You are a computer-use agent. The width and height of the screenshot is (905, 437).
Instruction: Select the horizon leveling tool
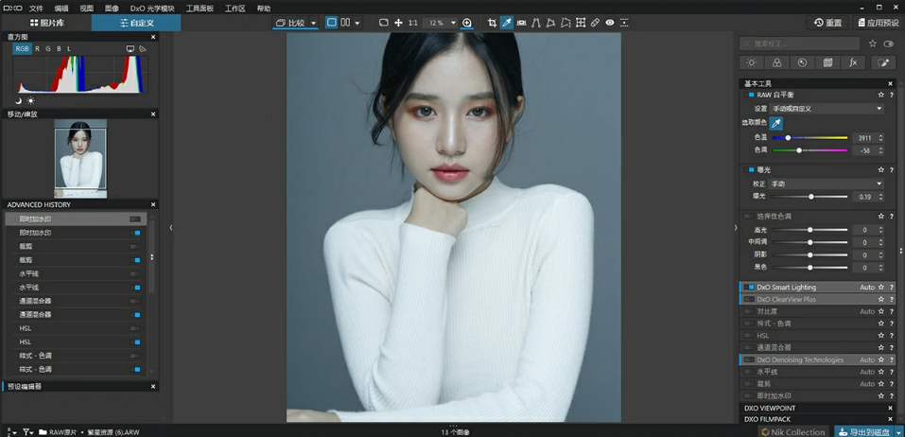click(x=521, y=23)
